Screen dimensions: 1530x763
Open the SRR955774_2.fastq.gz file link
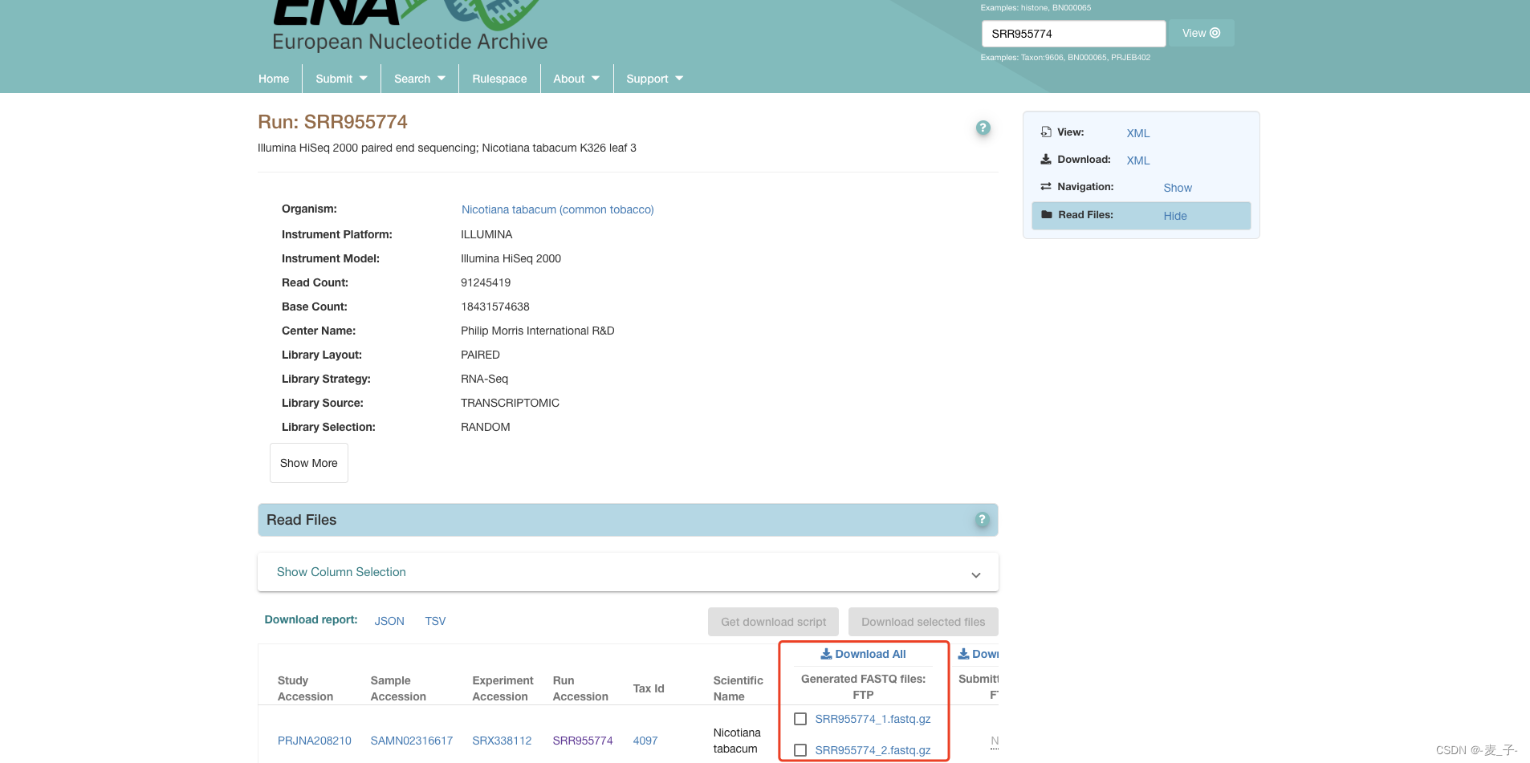873,750
